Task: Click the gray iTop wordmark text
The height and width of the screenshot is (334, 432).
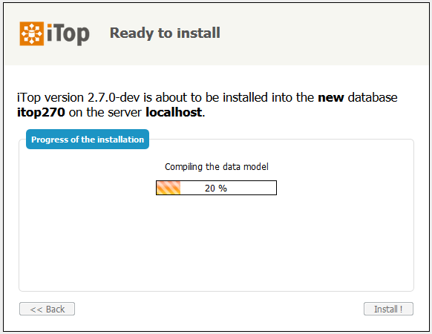Action: point(68,34)
